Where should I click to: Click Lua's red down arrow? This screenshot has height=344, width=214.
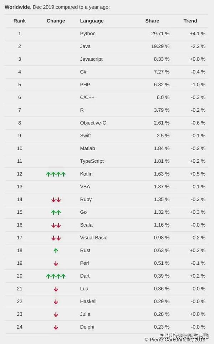point(56,289)
